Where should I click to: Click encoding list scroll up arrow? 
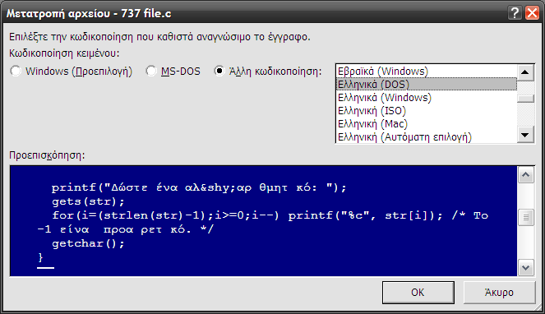point(525,72)
